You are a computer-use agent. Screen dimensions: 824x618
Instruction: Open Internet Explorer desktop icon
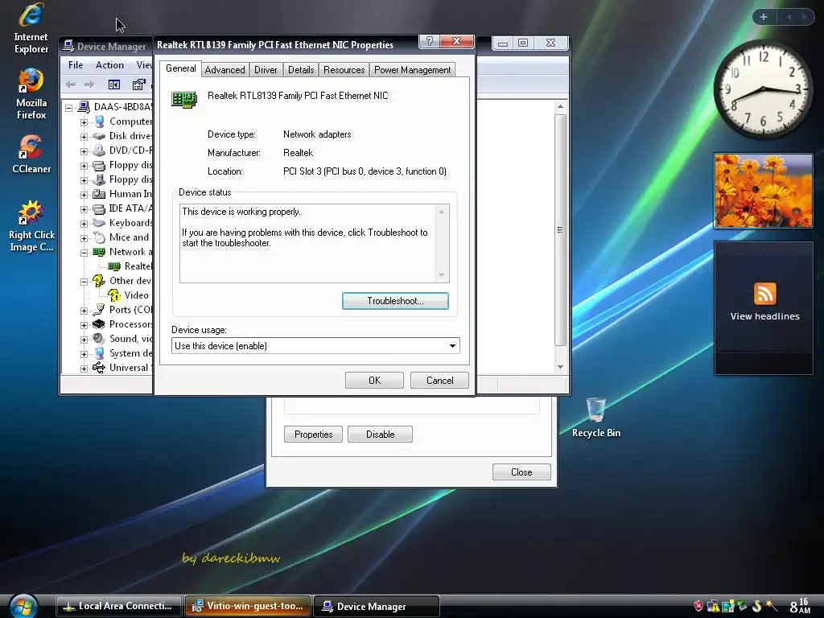coord(31,28)
